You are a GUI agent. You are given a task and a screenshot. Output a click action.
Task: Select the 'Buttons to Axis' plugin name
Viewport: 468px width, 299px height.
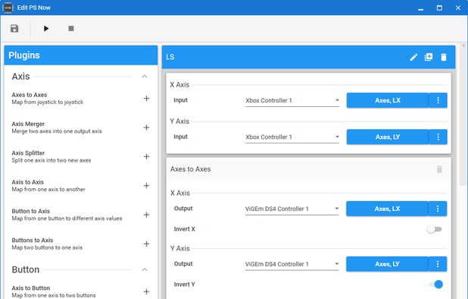pyautogui.click(x=33, y=240)
